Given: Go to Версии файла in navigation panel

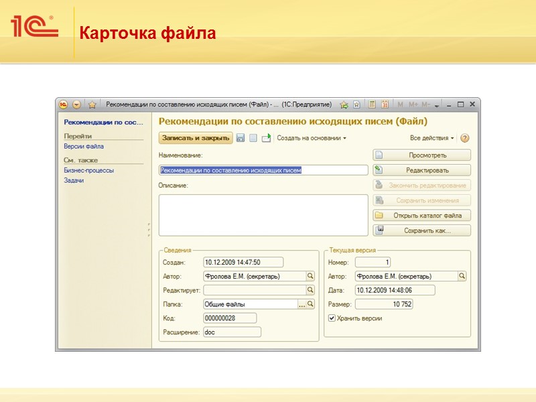Looking at the screenshot, I should pos(84,146).
